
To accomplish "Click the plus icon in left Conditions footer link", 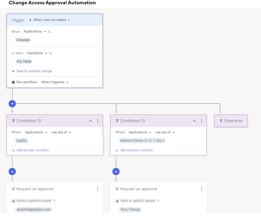I will (x=13, y=150).
